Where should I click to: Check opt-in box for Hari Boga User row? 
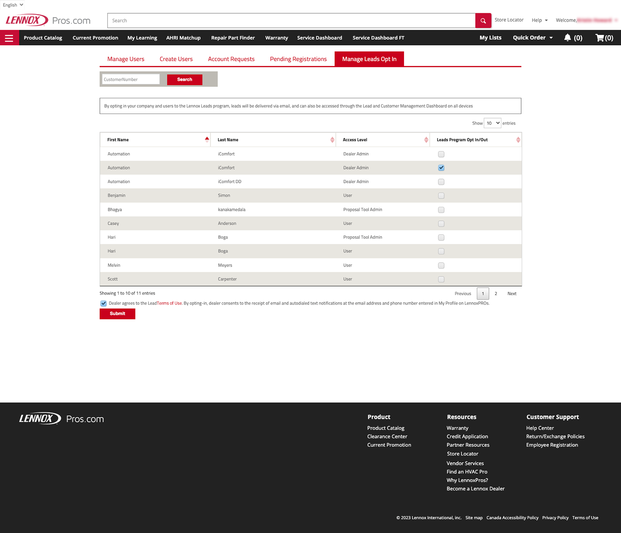(x=441, y=252)
